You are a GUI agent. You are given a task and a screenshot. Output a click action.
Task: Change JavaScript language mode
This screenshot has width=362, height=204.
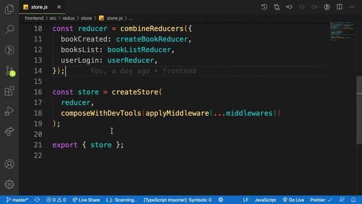pos(265,200)
